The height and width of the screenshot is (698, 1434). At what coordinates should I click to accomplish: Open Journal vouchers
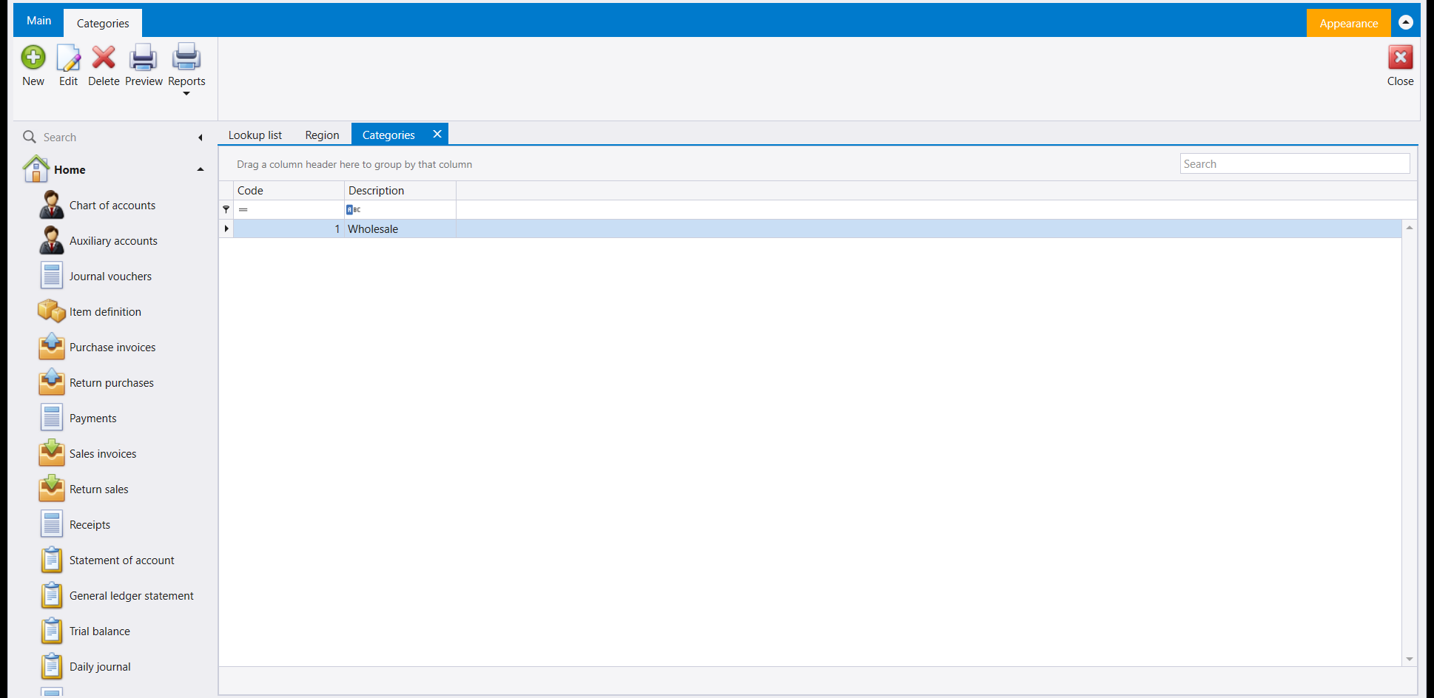[x=110, y=277]
